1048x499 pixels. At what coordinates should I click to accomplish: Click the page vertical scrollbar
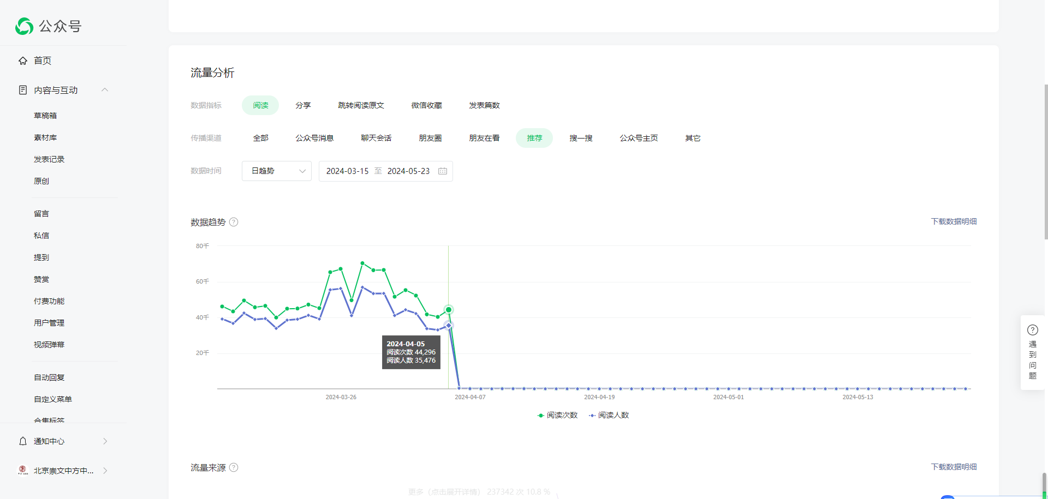[1045, 162]
